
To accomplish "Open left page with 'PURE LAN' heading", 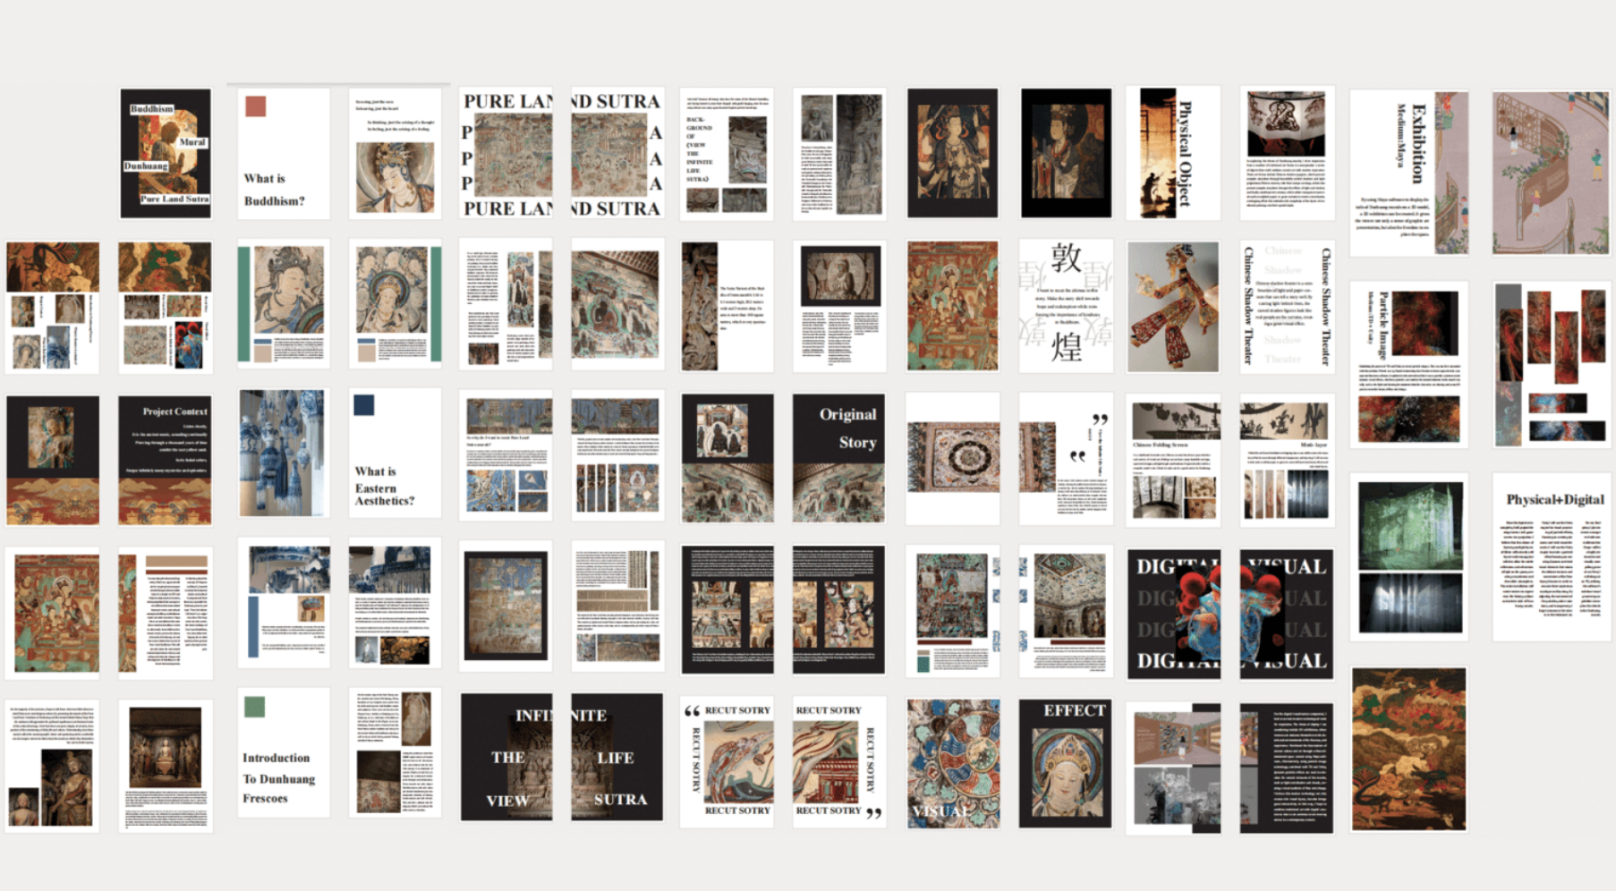I will click(506, 153).
